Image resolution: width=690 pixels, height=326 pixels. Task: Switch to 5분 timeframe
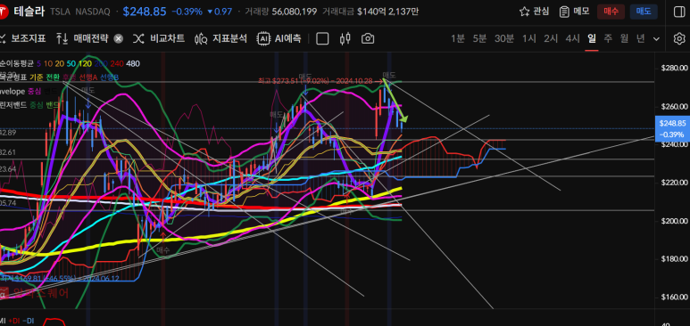pyautogui.click(x=479, y=38)
